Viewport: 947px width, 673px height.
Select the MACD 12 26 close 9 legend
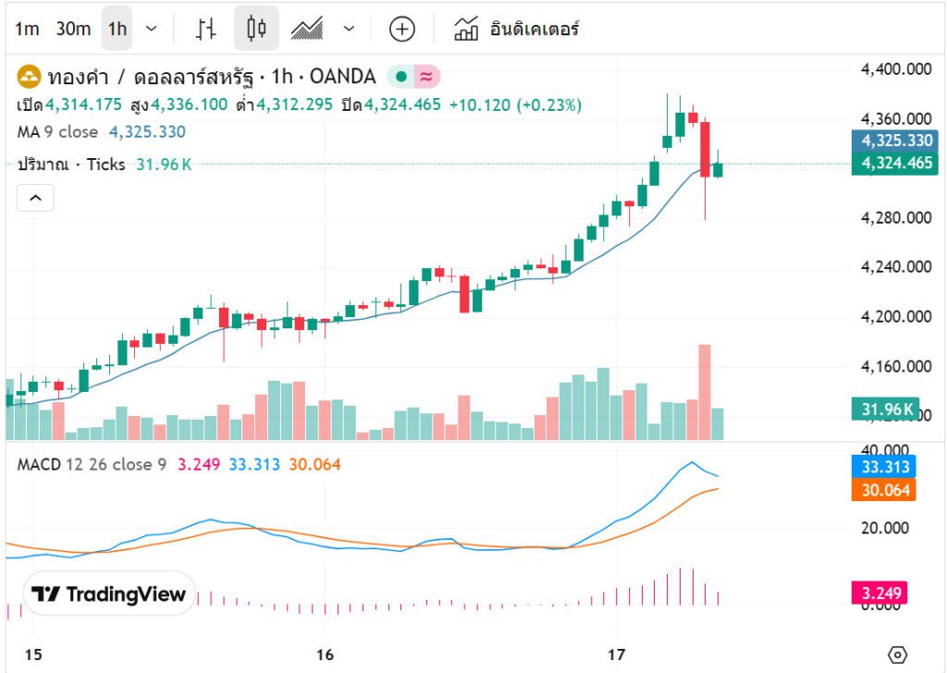(92, 464)
